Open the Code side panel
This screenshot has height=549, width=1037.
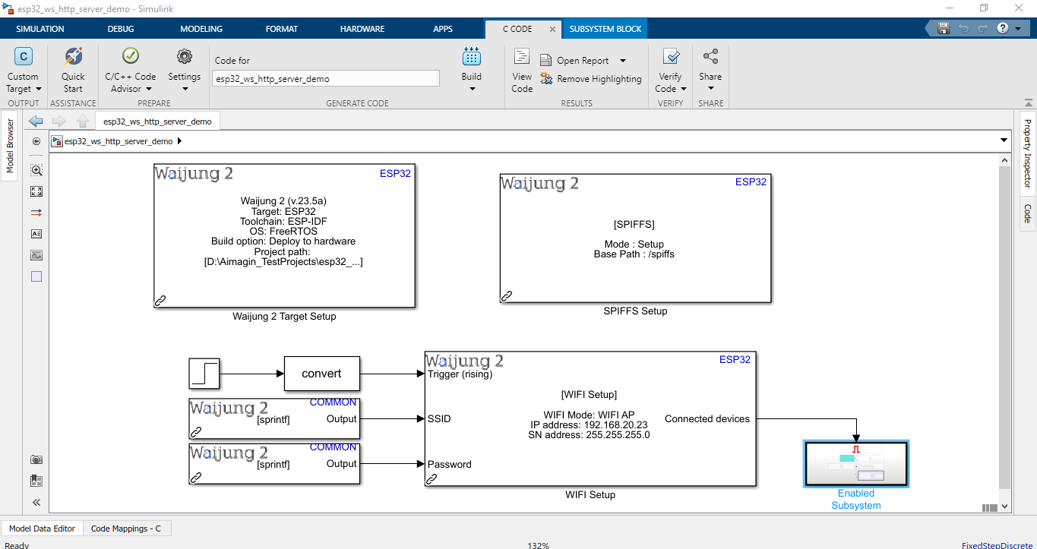click(x=1027, y=213)
